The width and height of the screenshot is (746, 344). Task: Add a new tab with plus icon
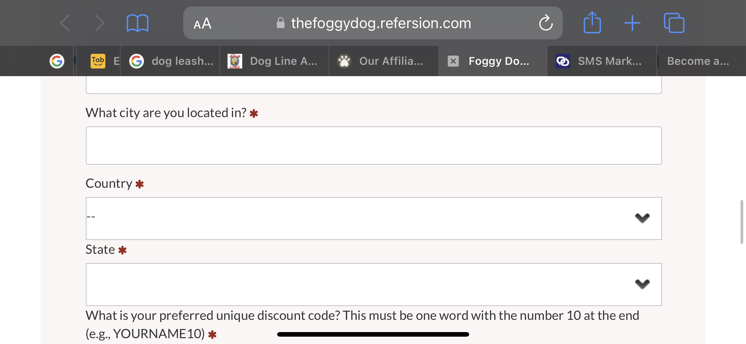632,23
